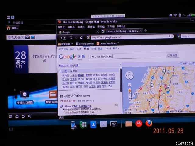This screenshot has width=195, height=146.
Task: Open 檢視 menu in Firefox
Action: point(81,27)
